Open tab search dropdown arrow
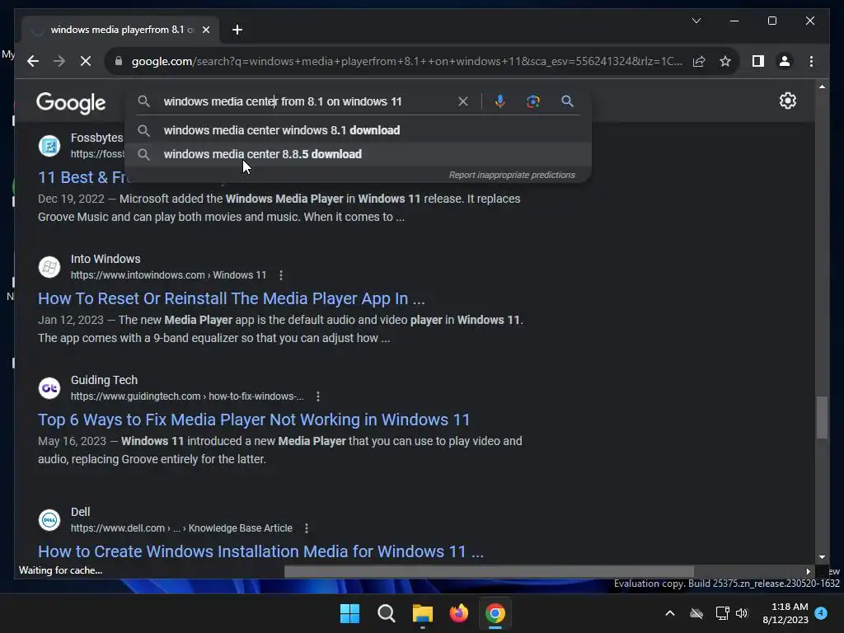Screen dimensions: 844x633 (696, 21)
